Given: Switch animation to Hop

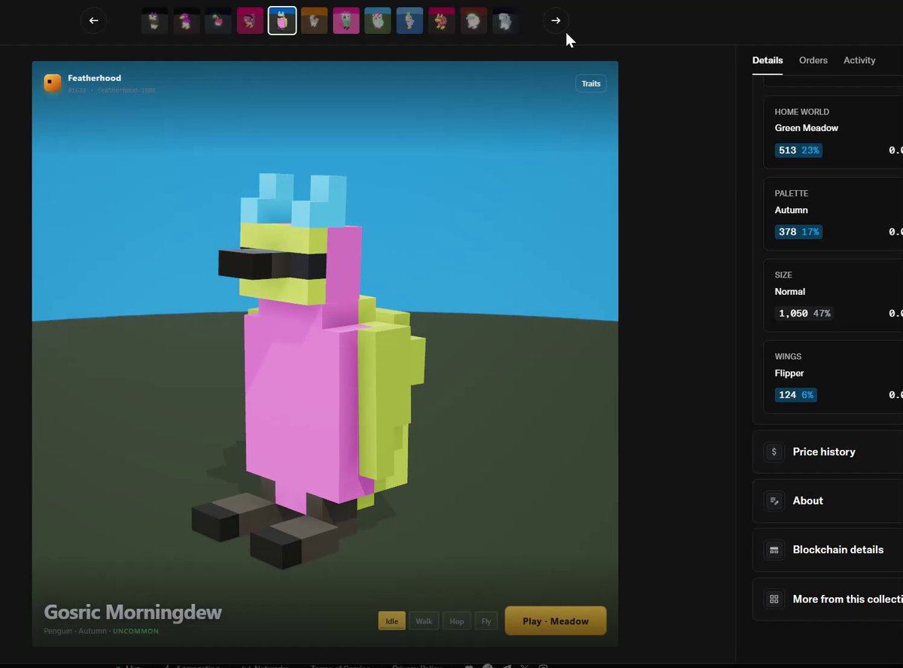Looking at the screenshot, I should tap(457, 621).
